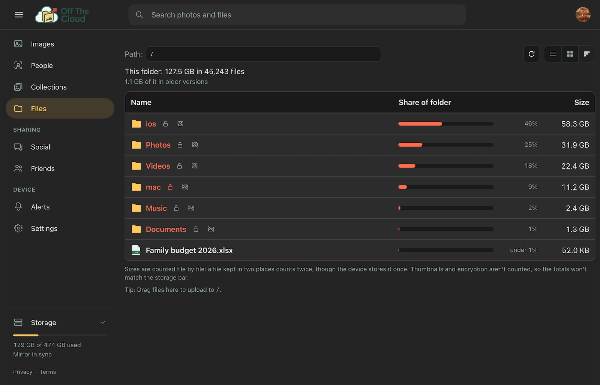Click the xlsx spreadsheet file icon

pyautogui.click(x=136, y=250)
